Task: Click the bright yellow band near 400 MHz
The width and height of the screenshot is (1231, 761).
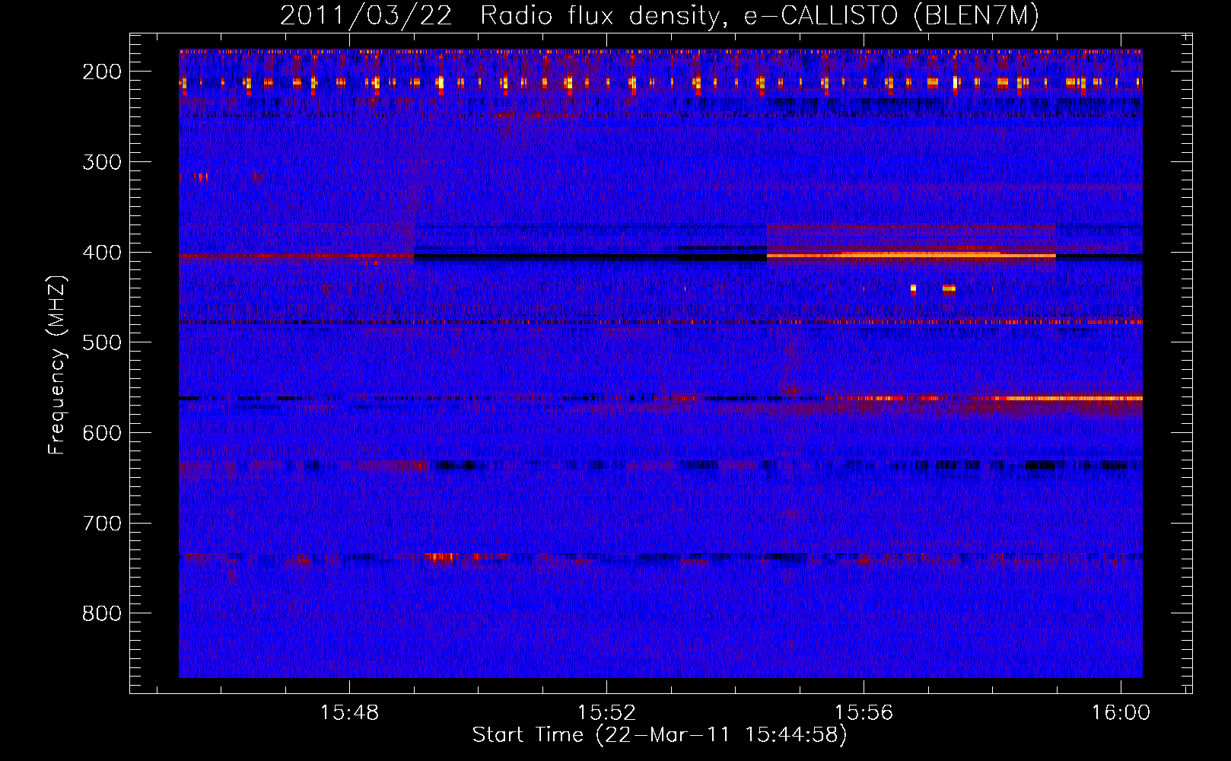Action: pyautogui.click(x=911, y=255)
